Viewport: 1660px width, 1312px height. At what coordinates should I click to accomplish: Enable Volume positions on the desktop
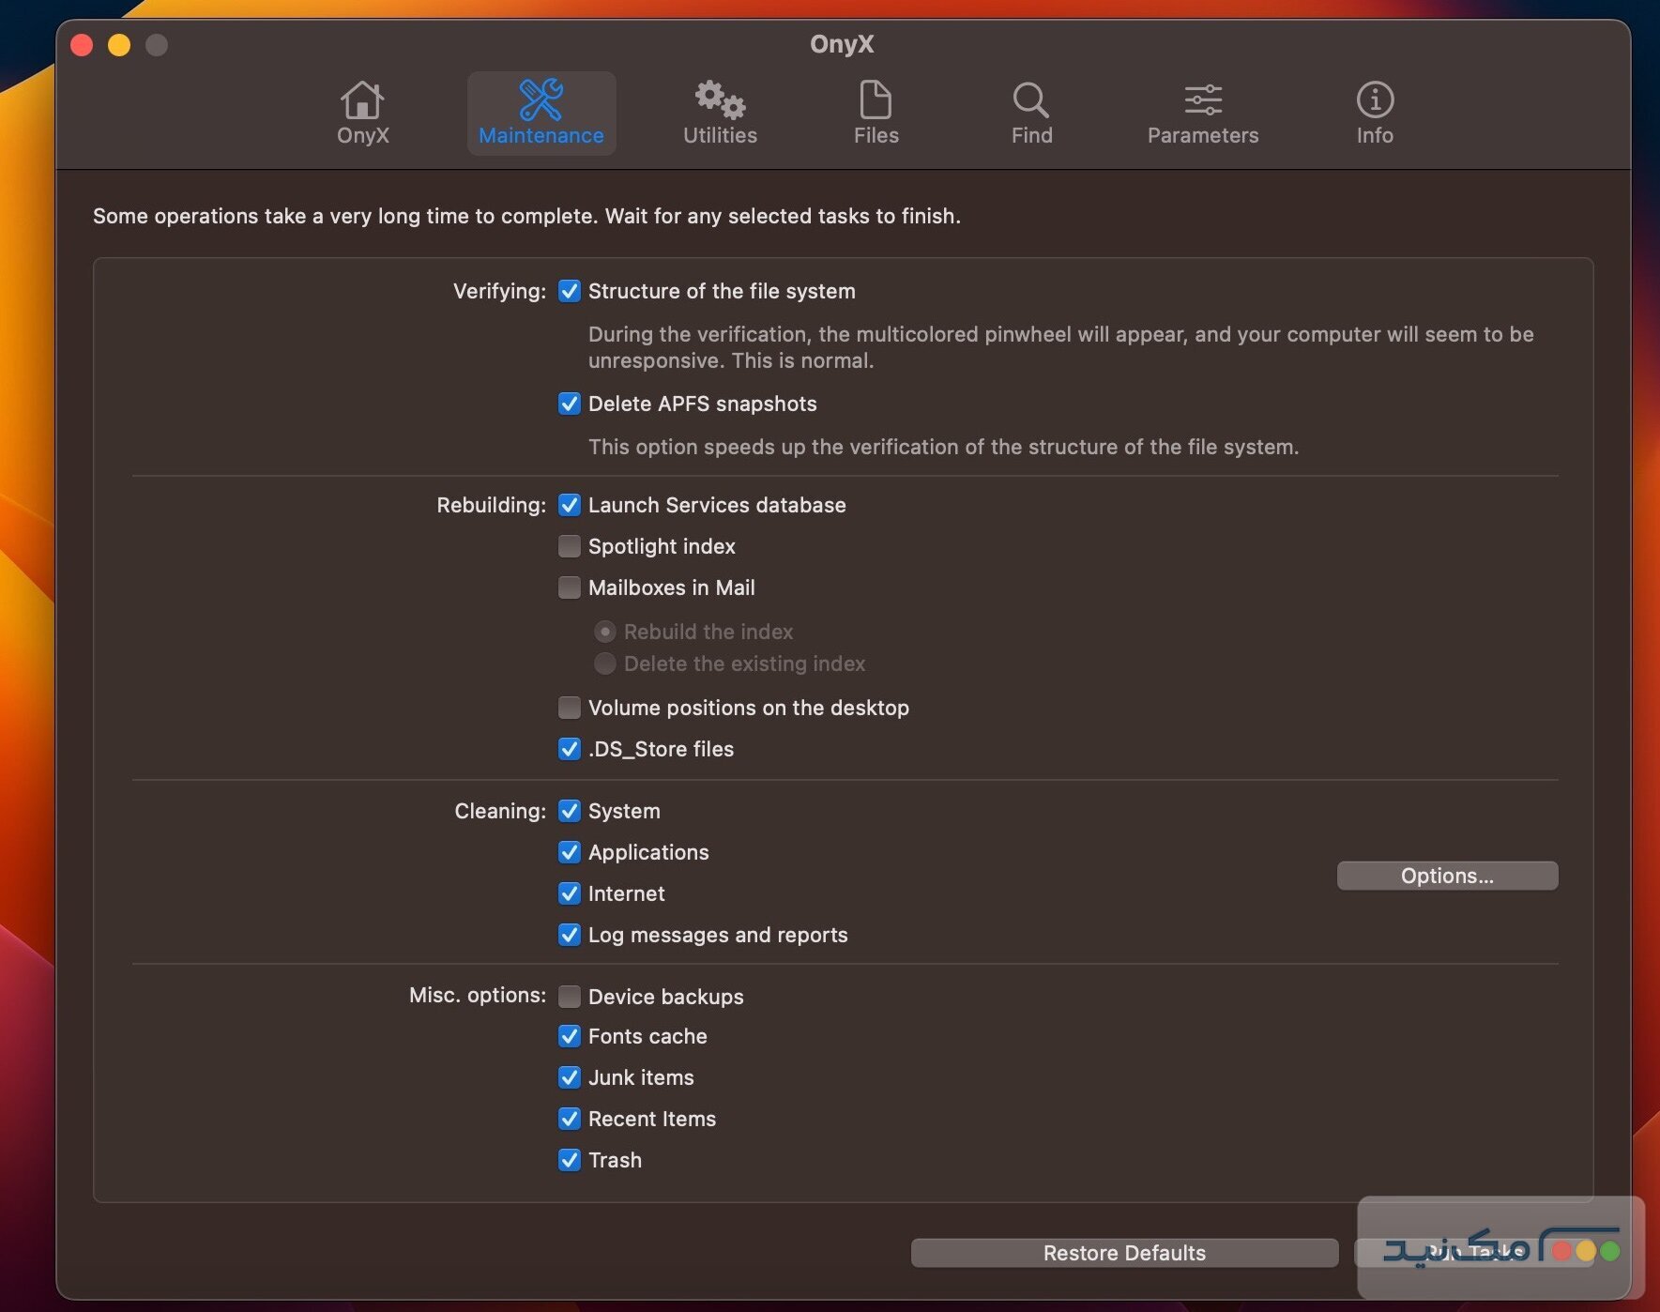(x=570, y=708)
